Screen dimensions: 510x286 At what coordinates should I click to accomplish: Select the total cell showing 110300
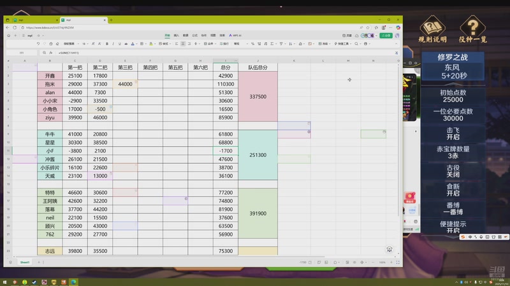click(226, 84)
